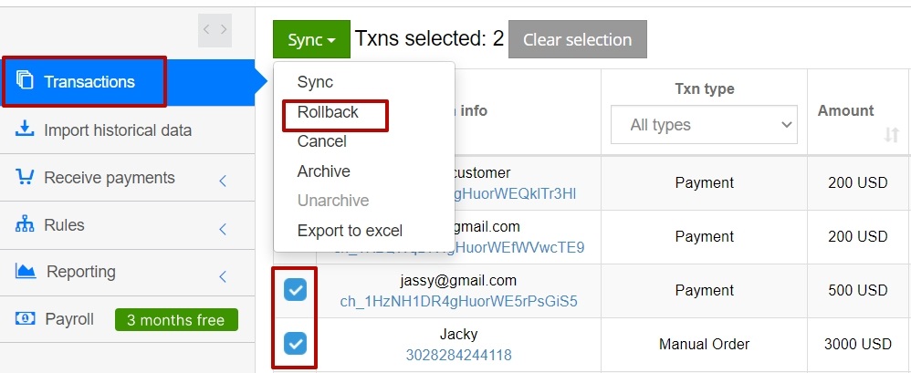Expand the Receive payments chevron
Image resolution: width=911 pixels, height=373 pixels.
click(x=223, y=181)
